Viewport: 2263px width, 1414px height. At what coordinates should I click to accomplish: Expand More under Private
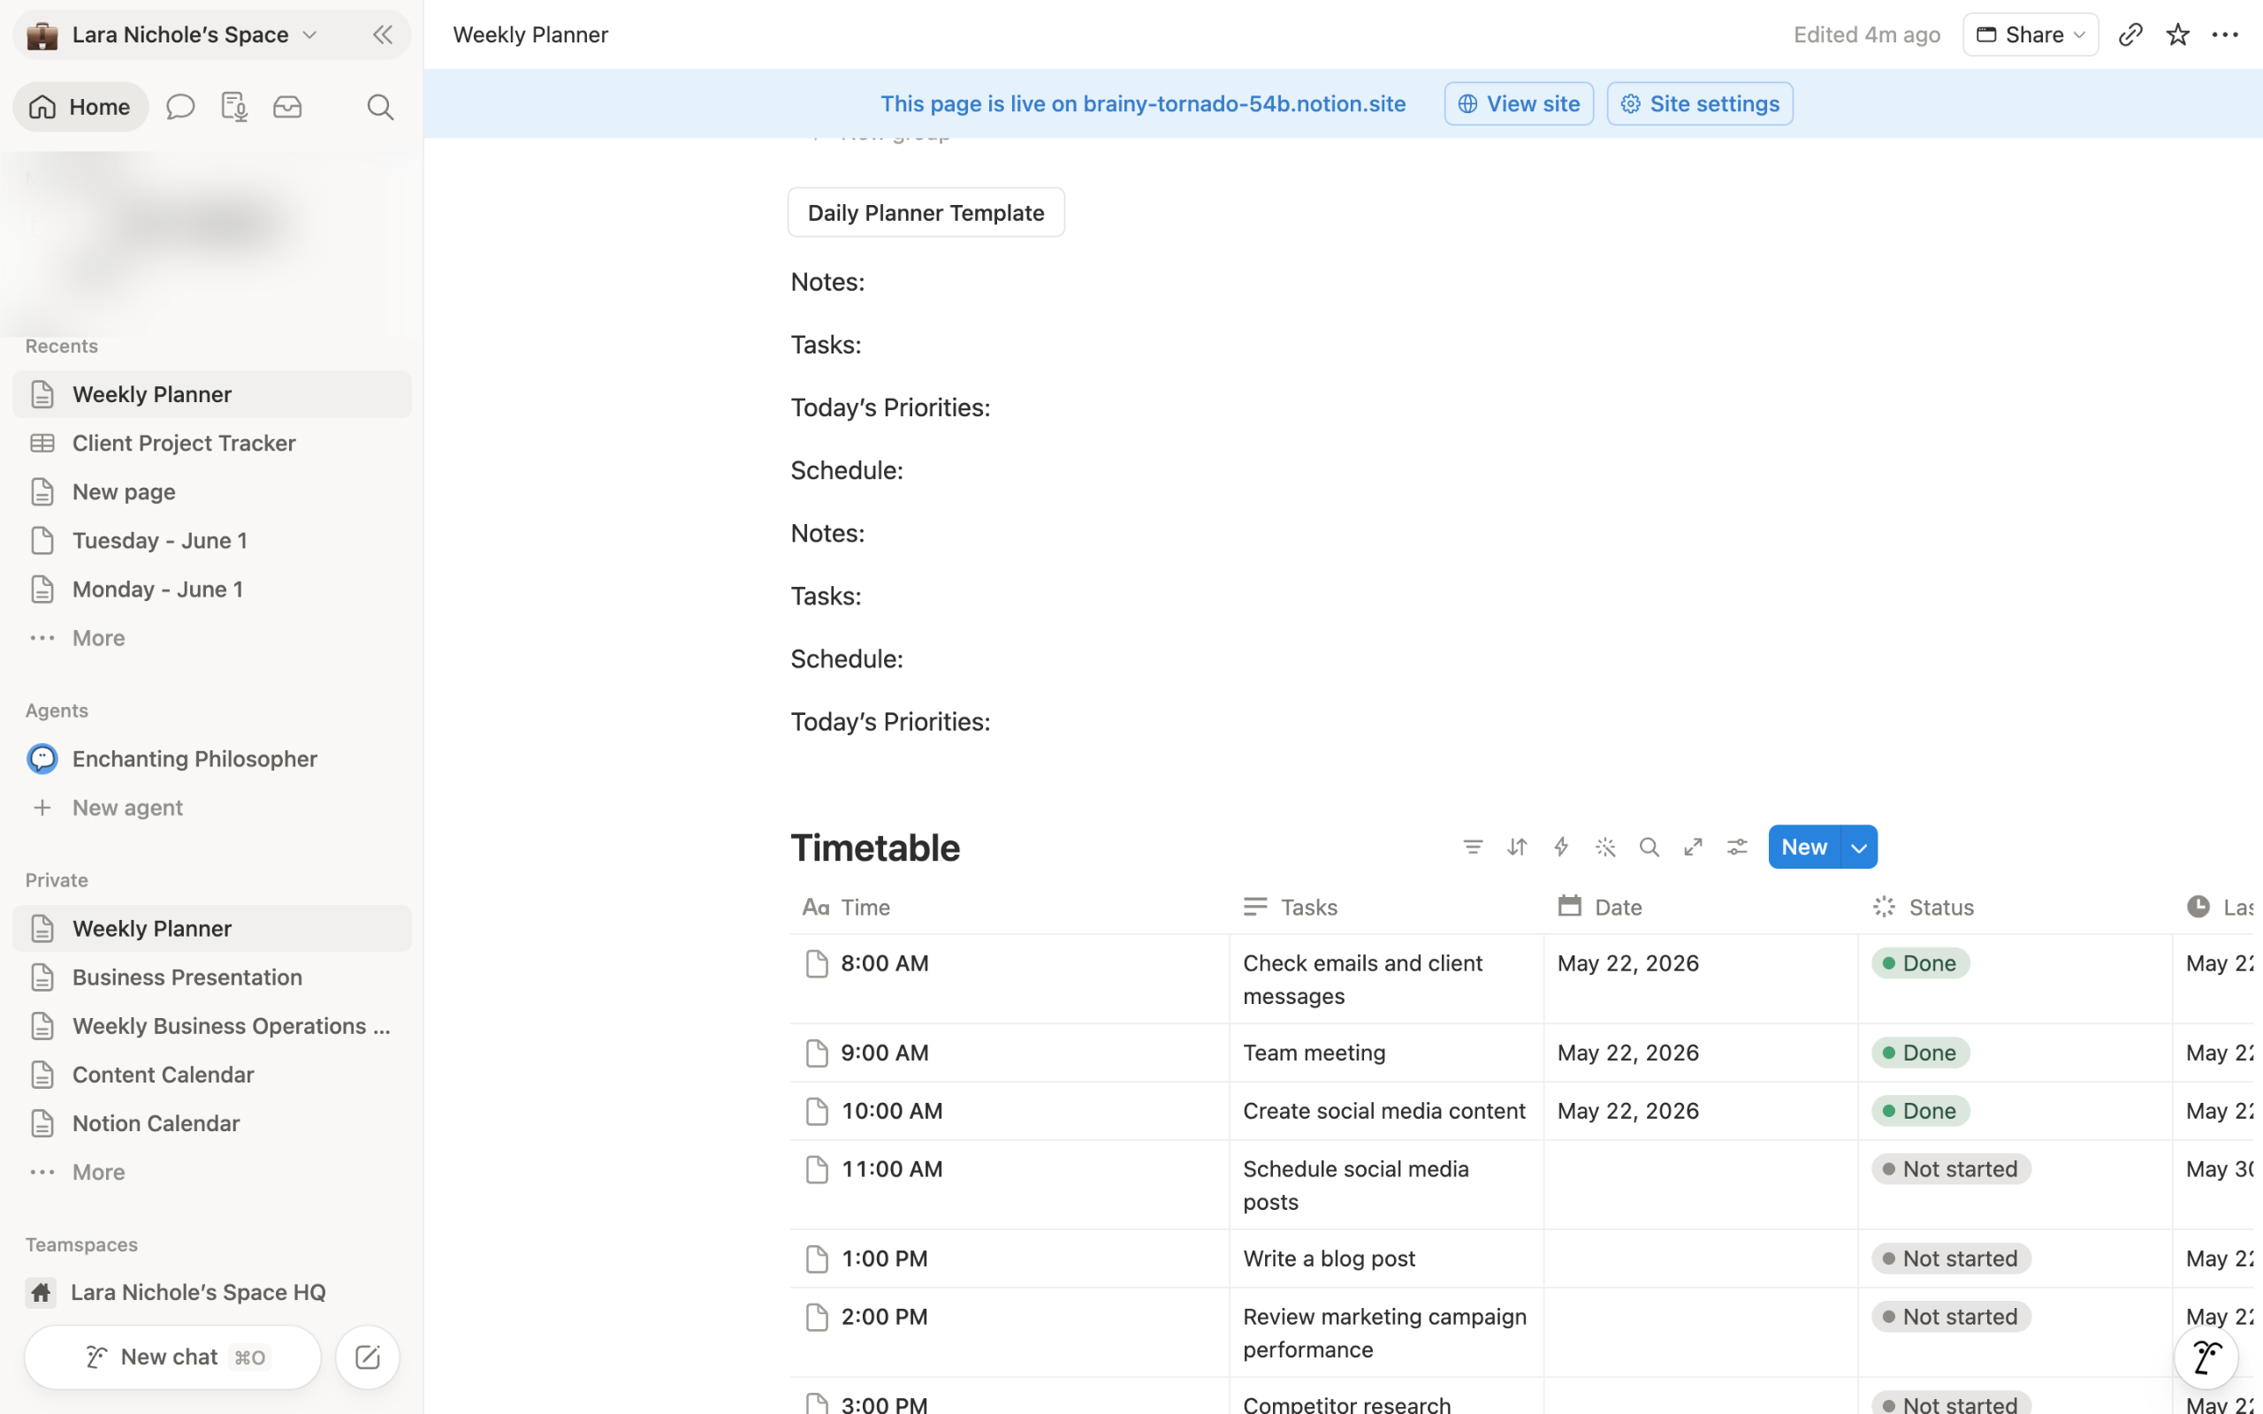(x=211, y=1172)
